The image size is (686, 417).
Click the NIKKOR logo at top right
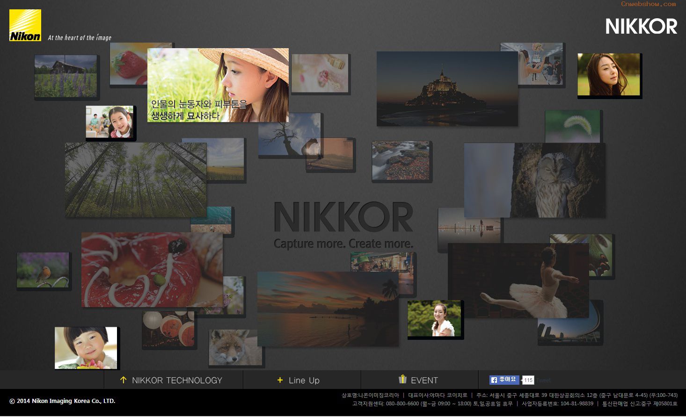click(x=641, y=27)
